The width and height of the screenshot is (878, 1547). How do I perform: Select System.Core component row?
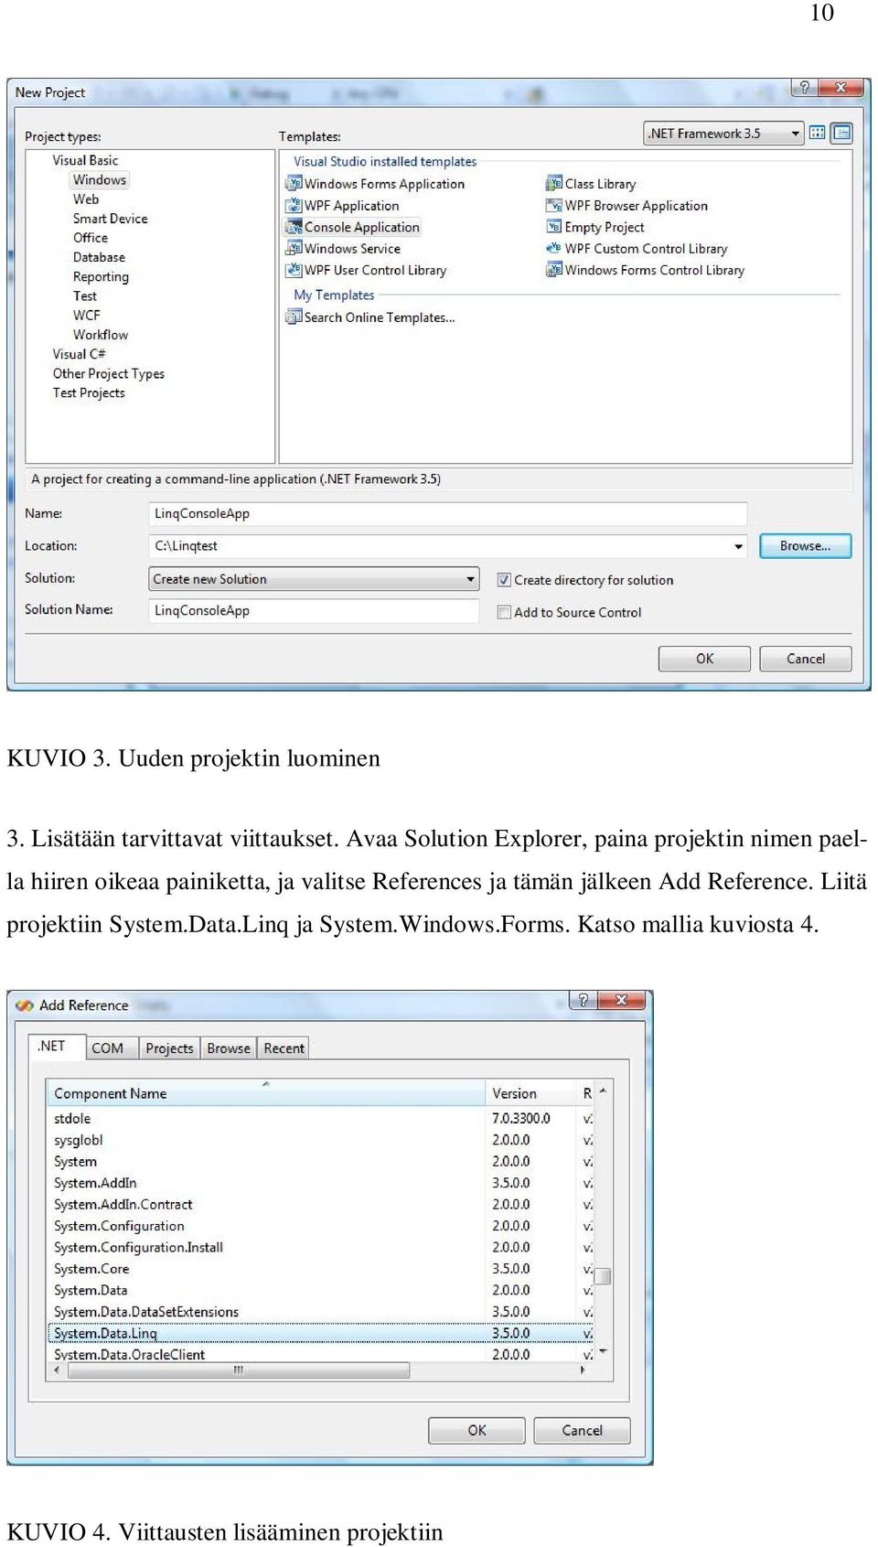[320, 1269]
